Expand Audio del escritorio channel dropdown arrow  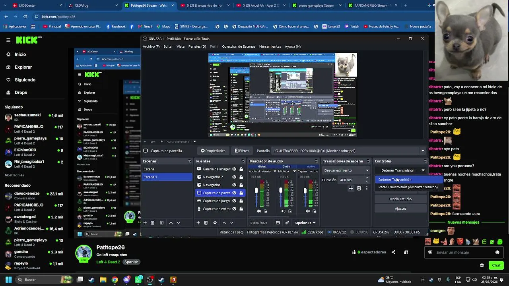275,171
